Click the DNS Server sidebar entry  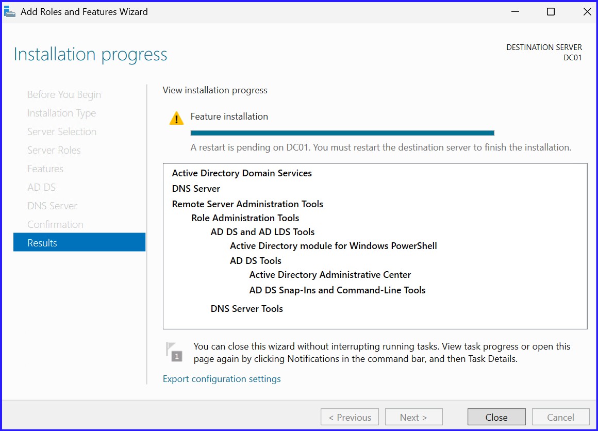coord(52,206)
